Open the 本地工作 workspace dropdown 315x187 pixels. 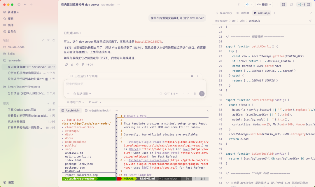pyautogui.click(x=75, y=102)
